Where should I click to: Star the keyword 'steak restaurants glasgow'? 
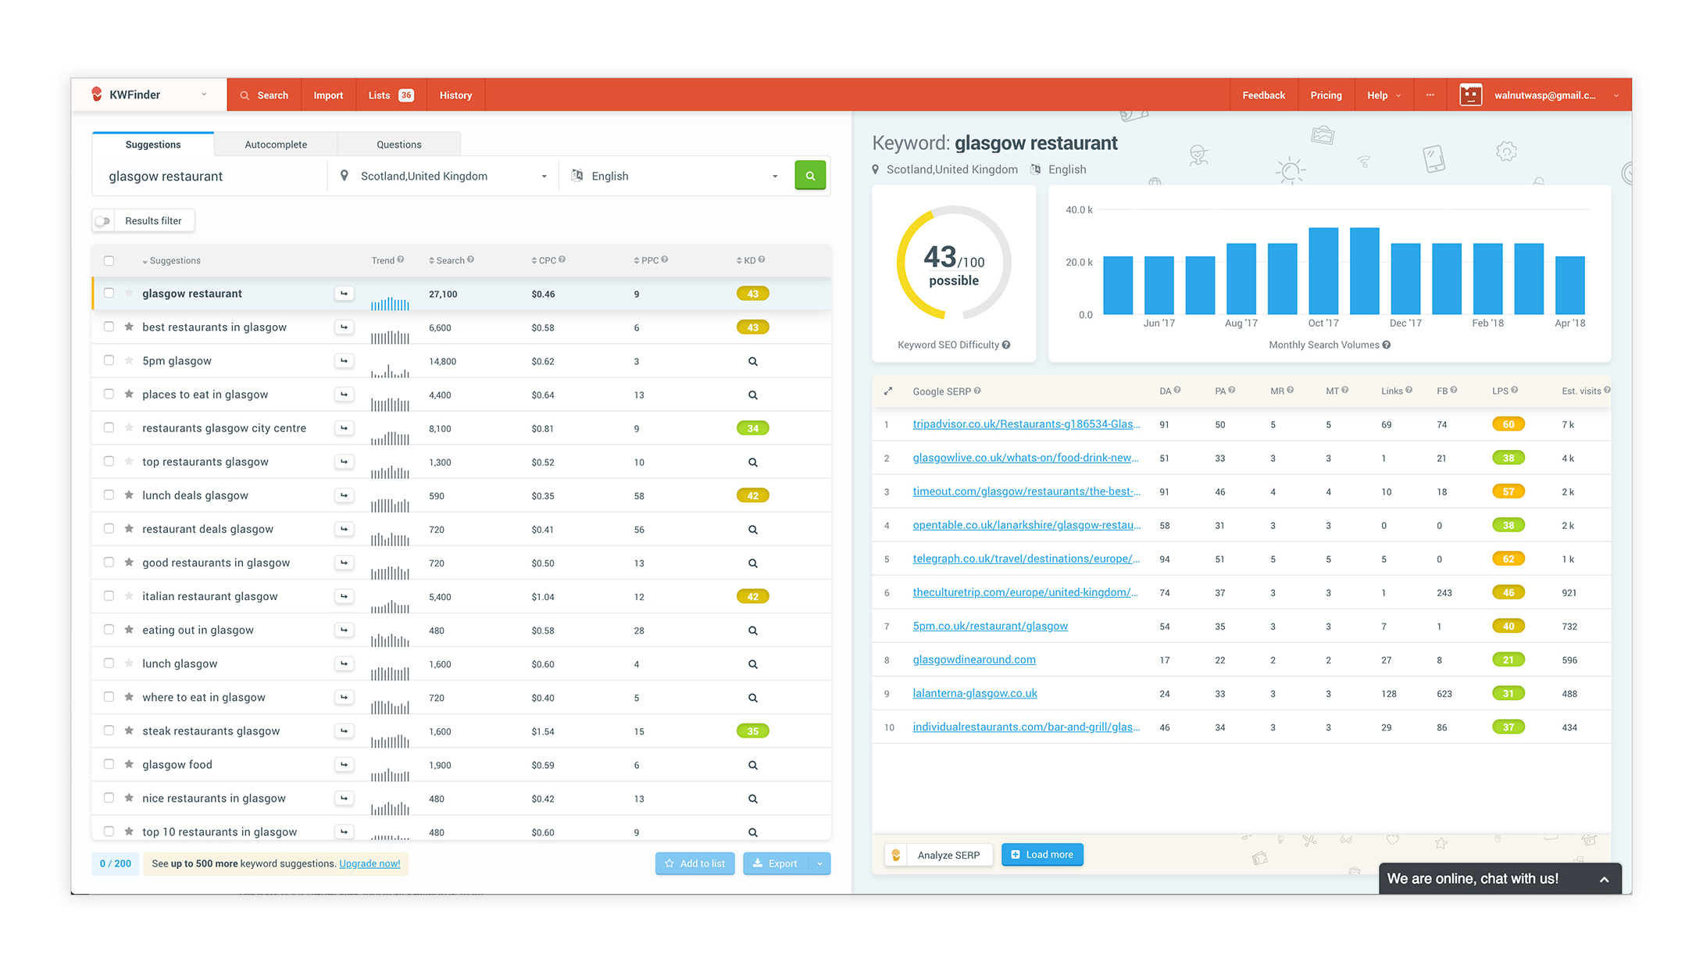129,730
